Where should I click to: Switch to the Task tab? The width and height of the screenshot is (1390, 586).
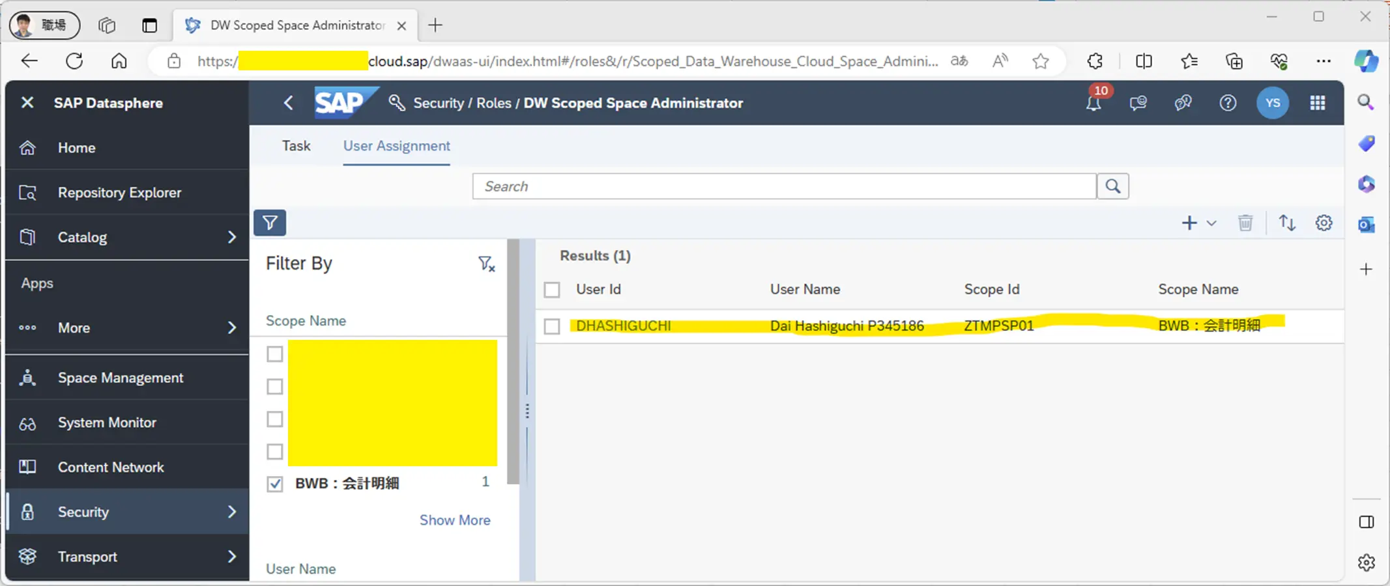296,146
